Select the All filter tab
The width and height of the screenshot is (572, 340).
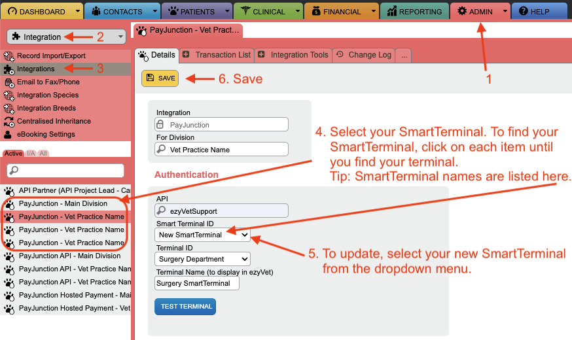pos(43,154)
